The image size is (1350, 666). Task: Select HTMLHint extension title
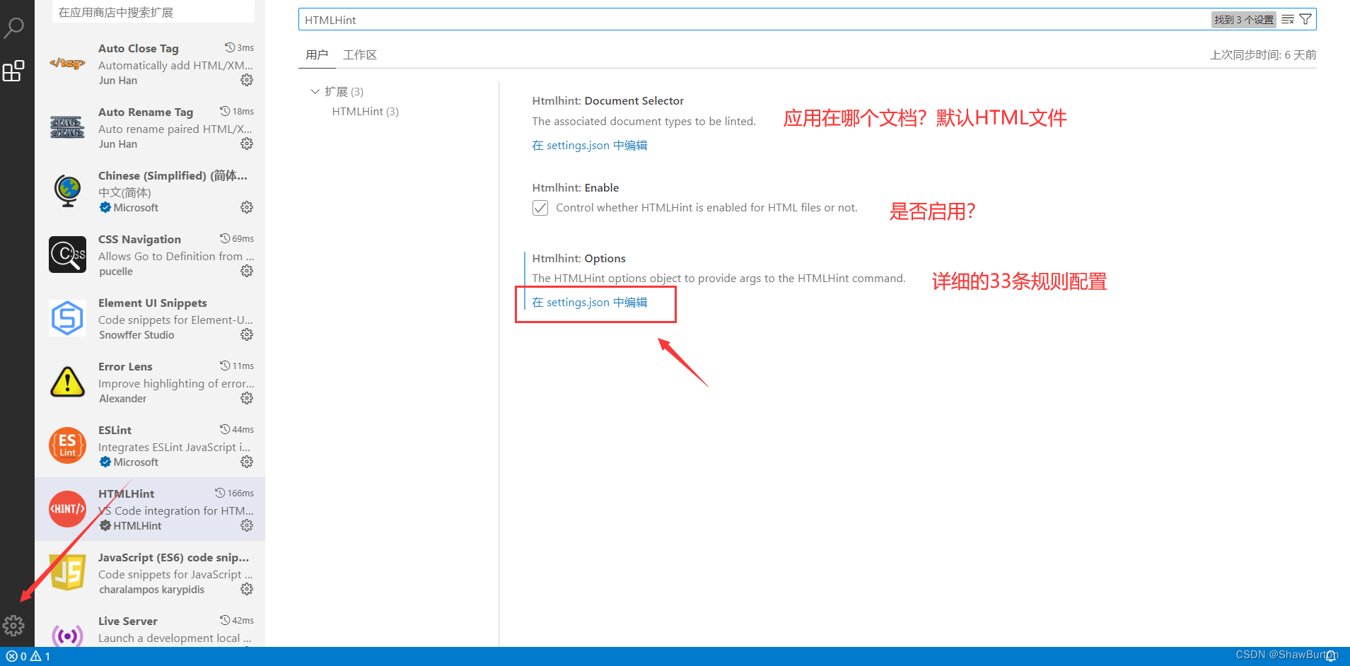[127, 494]
